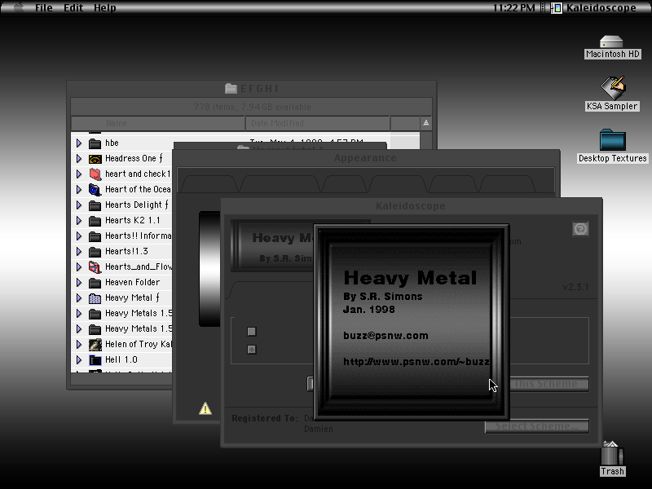The image size is (652, 489).
Task: Tick the empty checkbox in the Kaleidoscope window
Action: 252,332
